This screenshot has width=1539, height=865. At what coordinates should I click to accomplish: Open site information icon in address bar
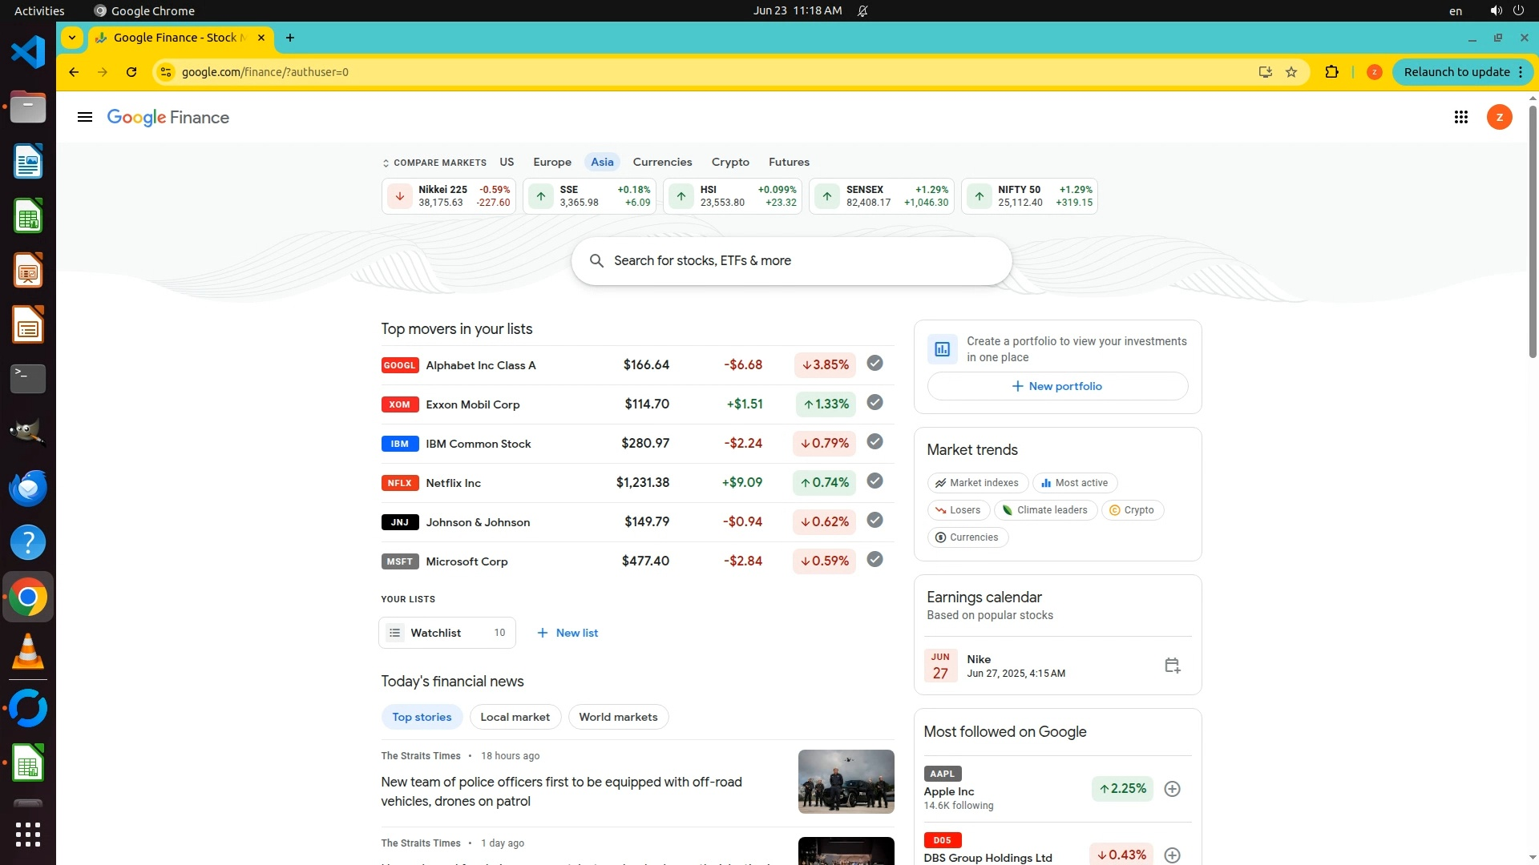165,72
